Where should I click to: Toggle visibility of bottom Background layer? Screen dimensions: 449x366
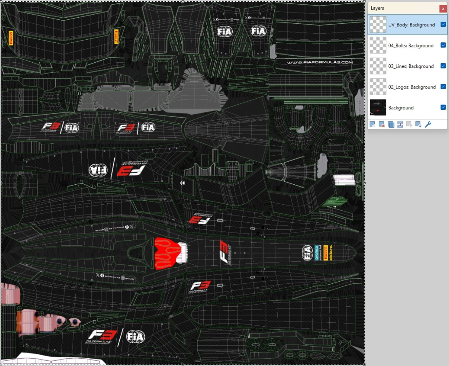[443, 107]
